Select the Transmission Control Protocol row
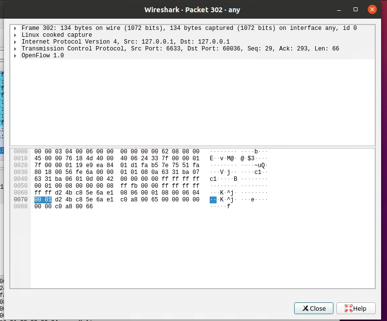Screen dimensions: 387x321 pos(193,49)
